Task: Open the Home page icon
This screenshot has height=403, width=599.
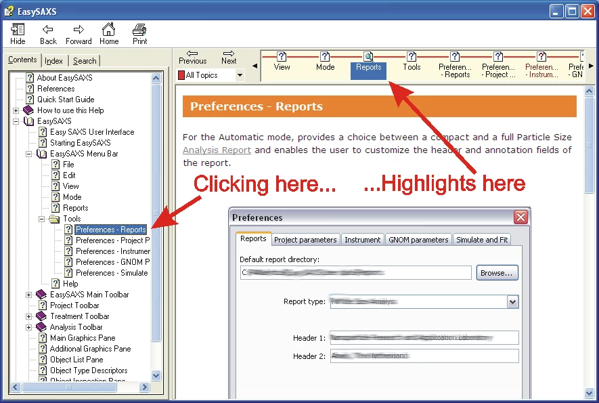Action: point(109,34)
